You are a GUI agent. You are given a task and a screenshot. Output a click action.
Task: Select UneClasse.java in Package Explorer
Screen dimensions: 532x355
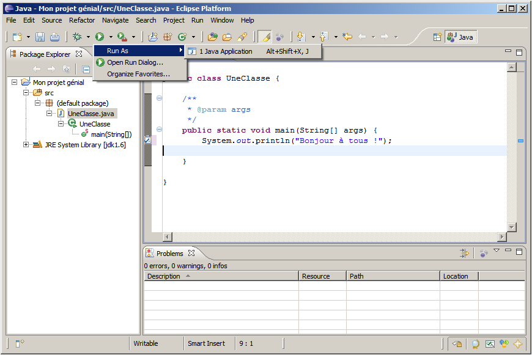click(91, 114)
